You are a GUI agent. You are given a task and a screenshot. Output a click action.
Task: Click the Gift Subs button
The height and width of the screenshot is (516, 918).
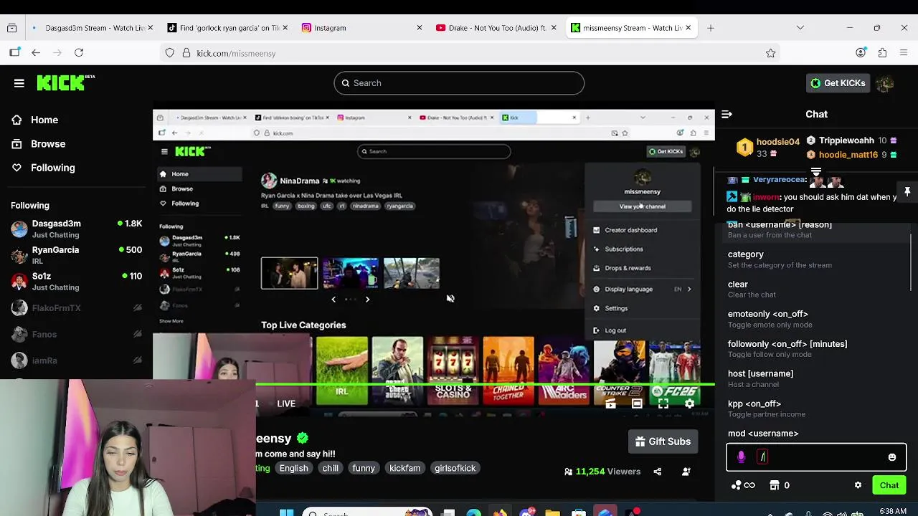click(663, 441)
